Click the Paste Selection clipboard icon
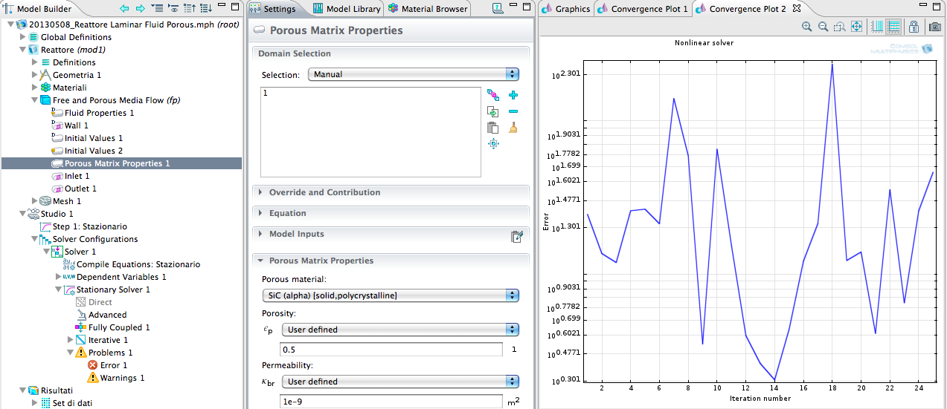Screen dimensions: 947x409 pyautogui.click(x=492, y=128)
